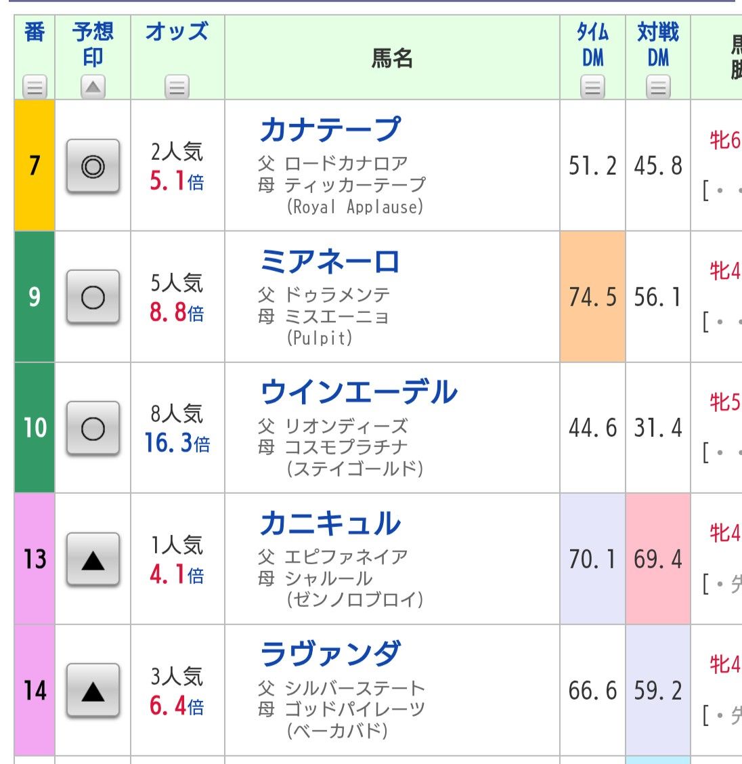Viewport: 742px width, 764px height.
Task: Sort by horse number column icon
Action: tap(35, 87)
